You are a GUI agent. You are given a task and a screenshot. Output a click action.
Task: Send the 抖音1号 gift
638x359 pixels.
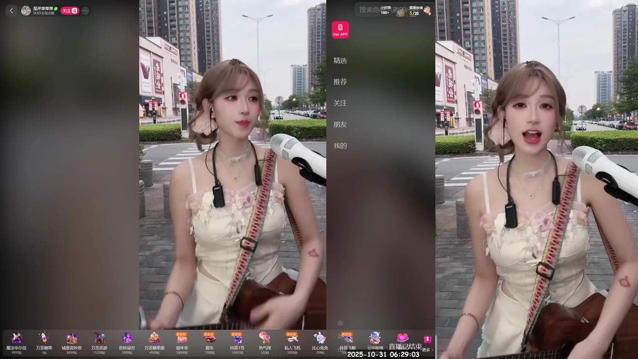237,343
